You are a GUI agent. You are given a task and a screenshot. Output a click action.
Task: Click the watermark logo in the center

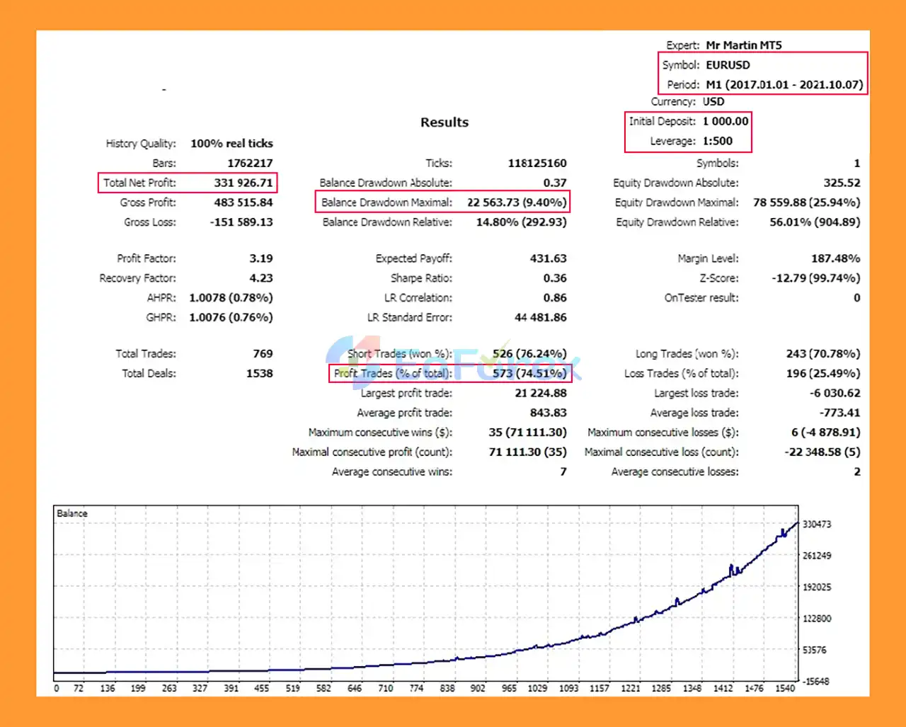[x=453, y=361]
